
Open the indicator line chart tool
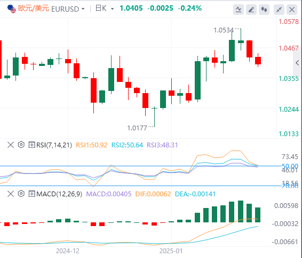tap(239, 10)
